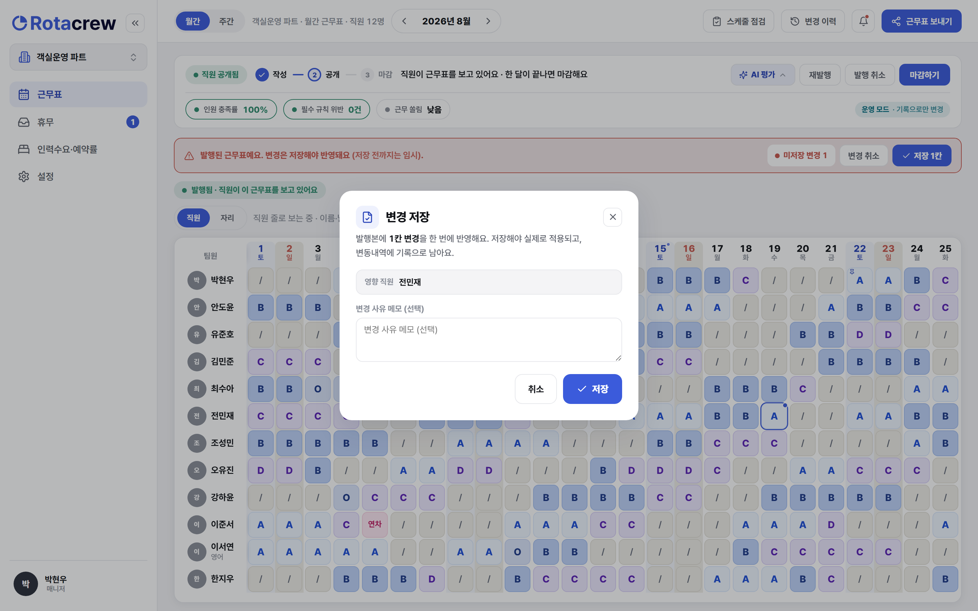Click the 필수 규칙 위반 0건 chip
The height and width of the screenshot is (611, 978).
coord(327,110)
